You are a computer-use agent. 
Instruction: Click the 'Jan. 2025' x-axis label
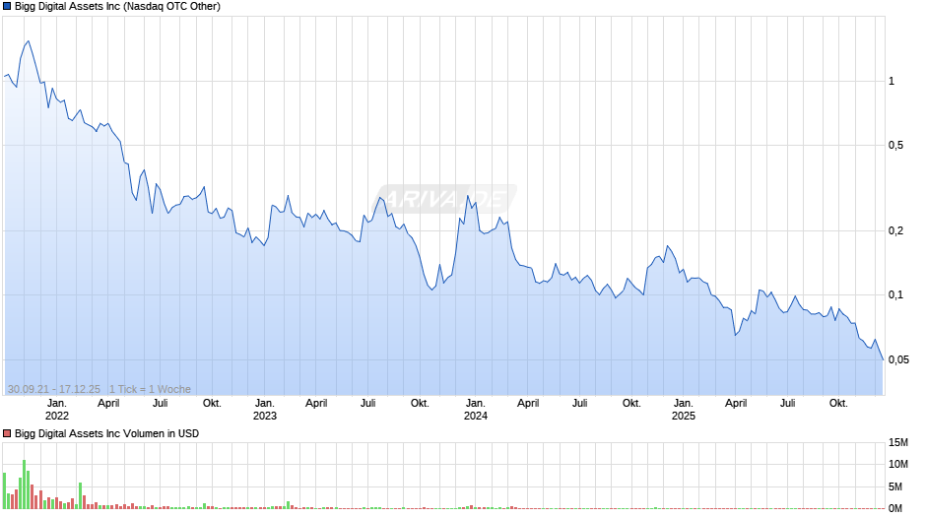[x=684, y=410]
